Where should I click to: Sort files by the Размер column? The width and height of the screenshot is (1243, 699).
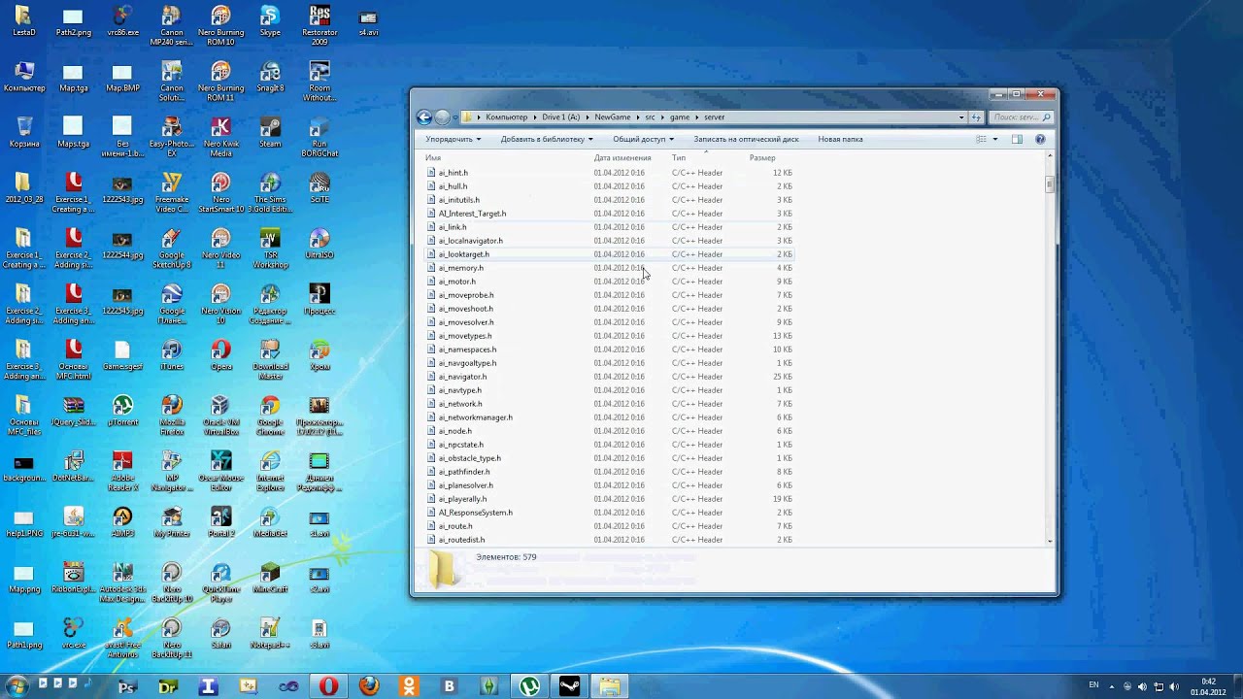click(762, 158)
